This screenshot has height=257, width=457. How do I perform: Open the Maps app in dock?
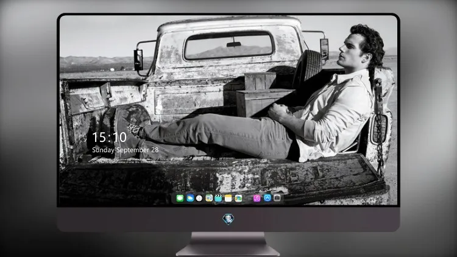(x=209, y=199)
